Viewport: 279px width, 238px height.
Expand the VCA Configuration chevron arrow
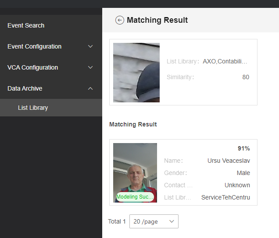(x=90, y=67)
